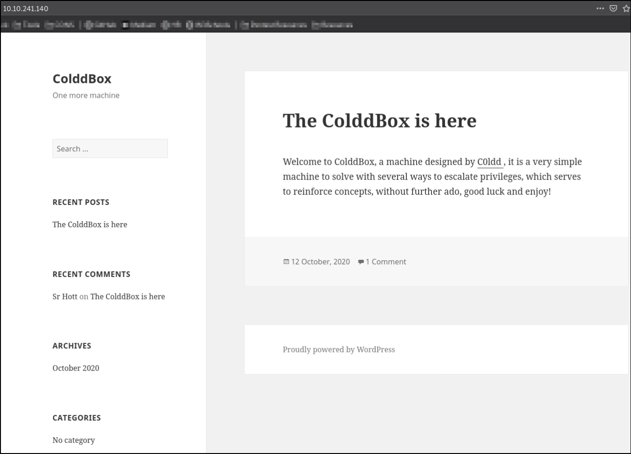
Task: Open the ColddBox site title link
Action: [82, 79]
